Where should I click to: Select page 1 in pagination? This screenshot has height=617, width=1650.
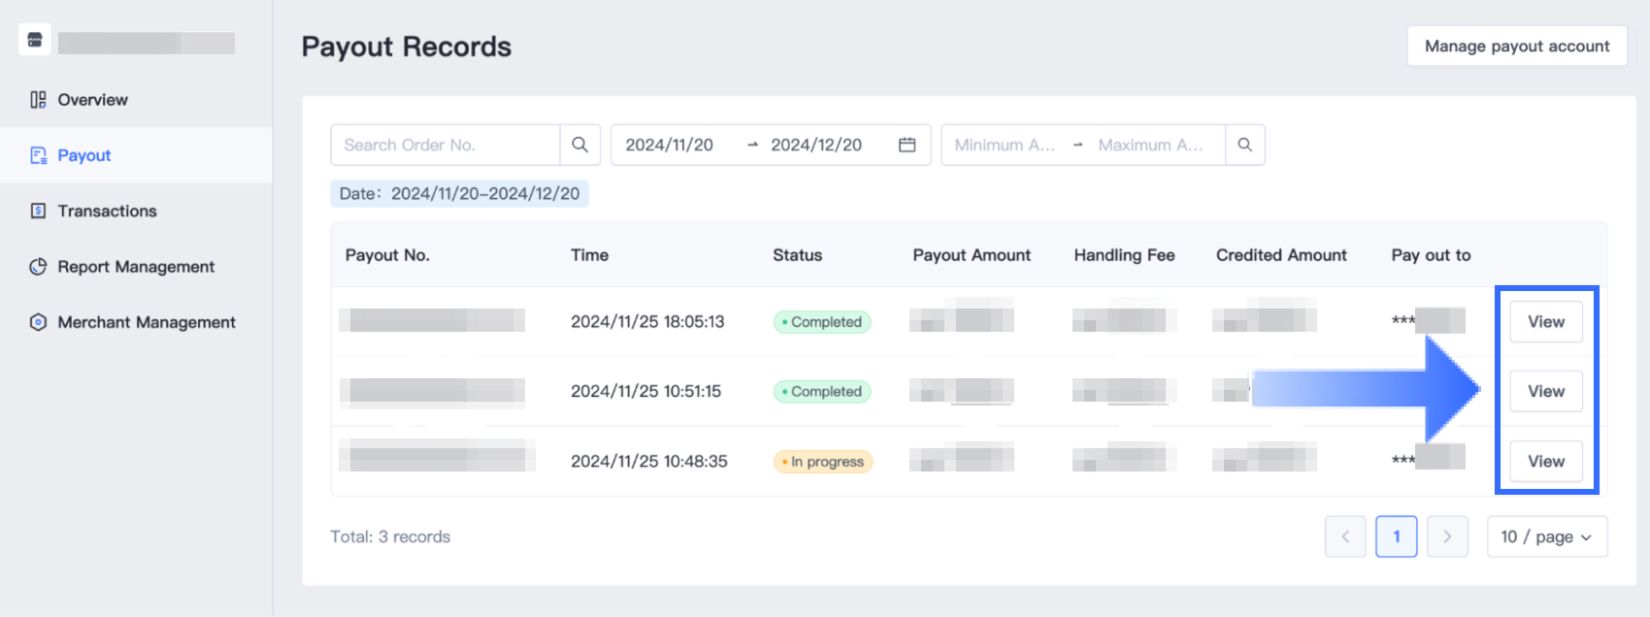pos(1396,536)
